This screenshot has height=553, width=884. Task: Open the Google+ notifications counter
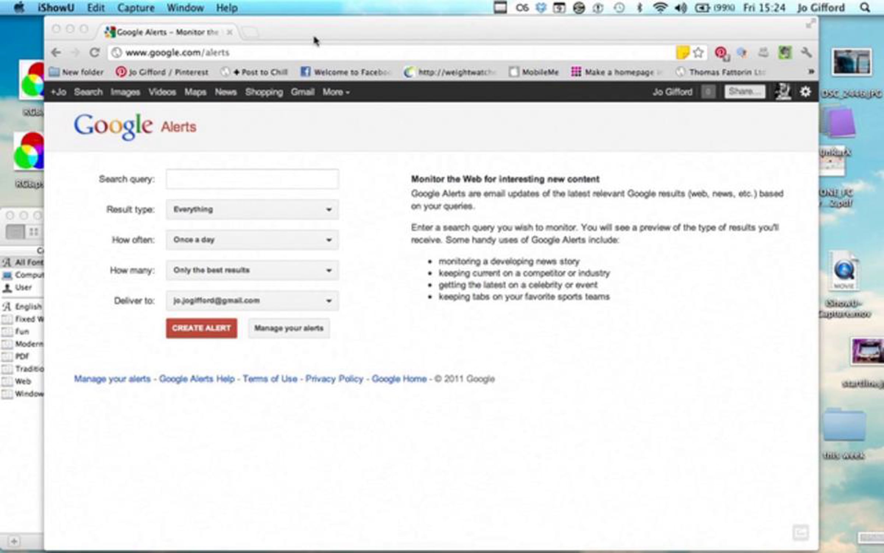coord(708,91)
